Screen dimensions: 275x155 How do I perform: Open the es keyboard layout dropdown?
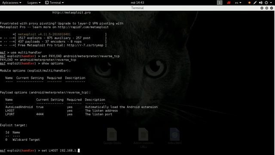[x=238, y=3]
